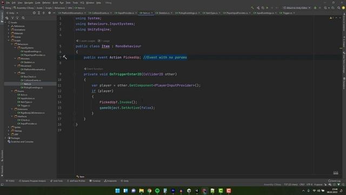Expand the Packages node

click(5, 138)
